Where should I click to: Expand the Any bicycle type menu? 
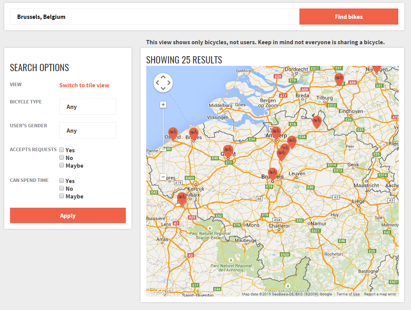tap(87, 107)
